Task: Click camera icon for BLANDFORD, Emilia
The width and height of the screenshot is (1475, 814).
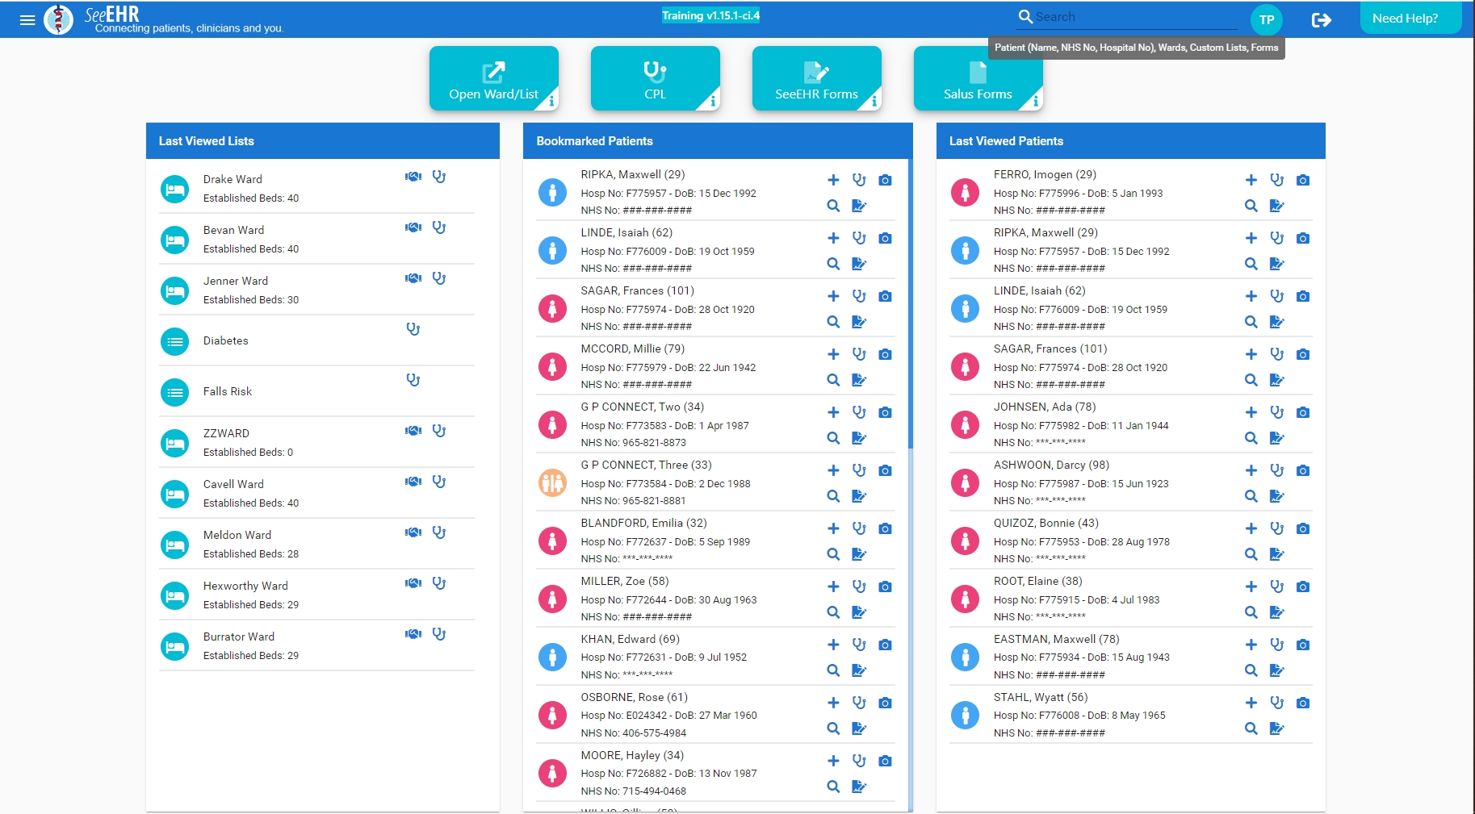Action: (x=885, y=528)
